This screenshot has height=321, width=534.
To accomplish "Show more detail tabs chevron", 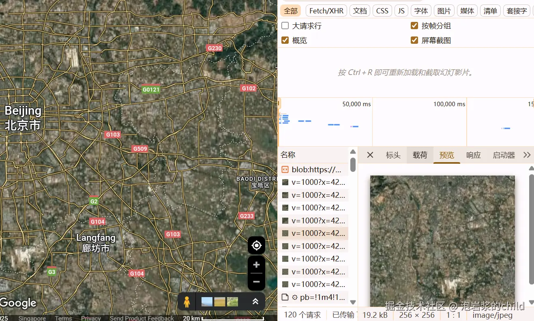I will tap(527, 155).
